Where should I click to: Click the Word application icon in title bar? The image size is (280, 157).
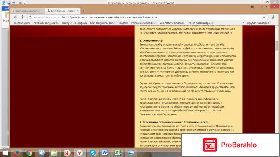click(3, 3)
